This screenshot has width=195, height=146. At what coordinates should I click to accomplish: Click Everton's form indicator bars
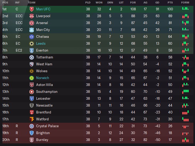(x=185, y=50)
